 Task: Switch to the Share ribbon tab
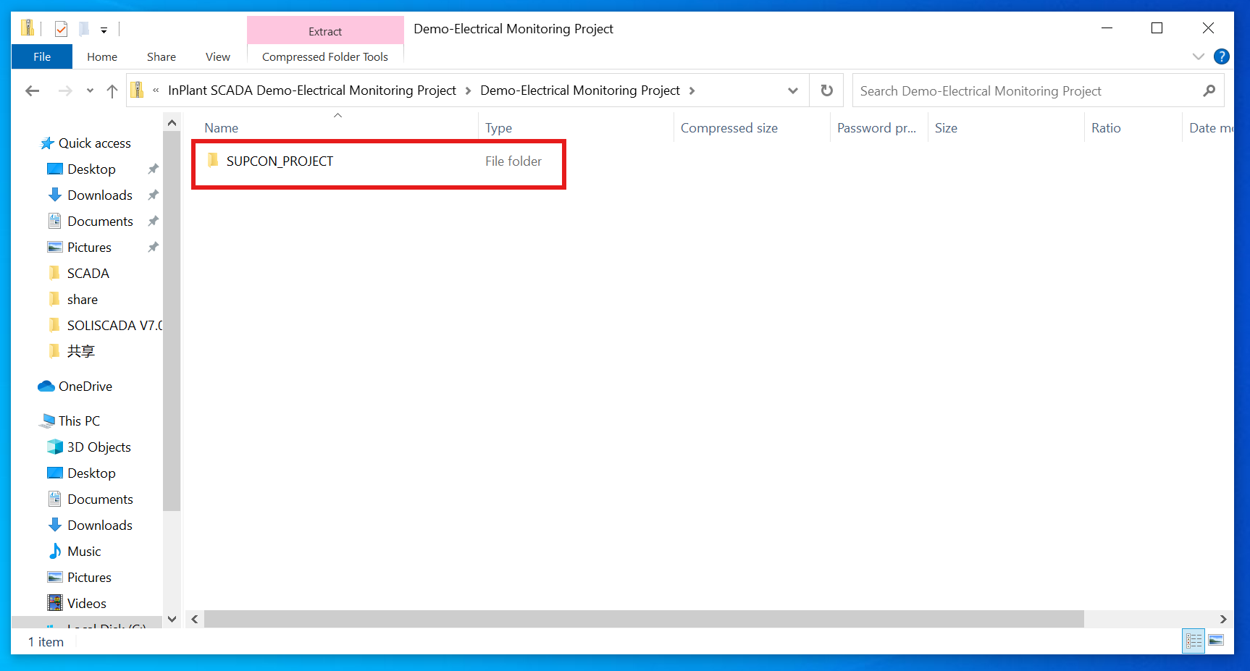click(x=162, y=56)
